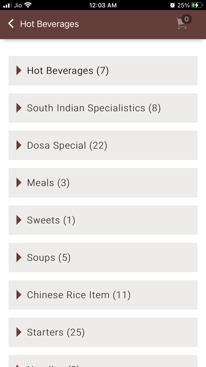Select the Sweets (1) category
The width and height of the screenshot is (206, 367).
tap(51, 220)
